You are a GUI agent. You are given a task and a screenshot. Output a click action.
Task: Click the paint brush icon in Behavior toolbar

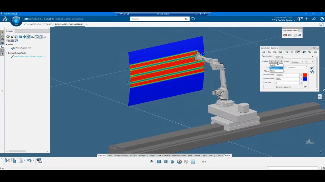(x=12, y=37)
